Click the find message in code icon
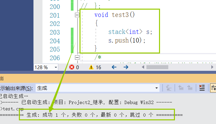Image resolution: width=216 pixels, height=124 pixels. click(169, 88)
